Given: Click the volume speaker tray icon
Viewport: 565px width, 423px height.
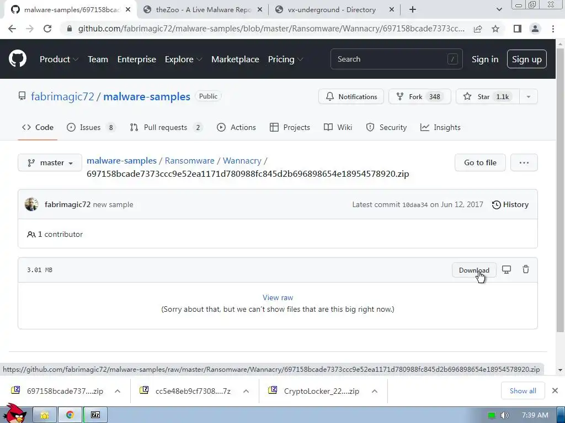Looking at the screenshot, I should click(x=505, y=415).
